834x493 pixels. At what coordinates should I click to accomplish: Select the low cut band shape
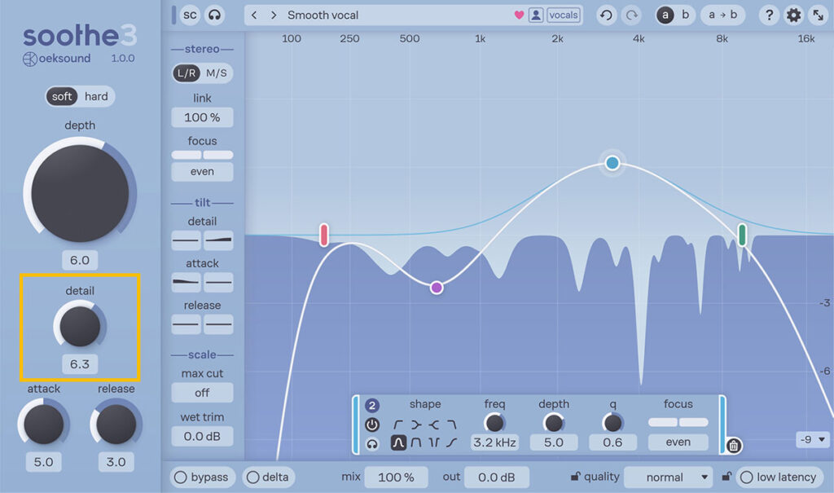point(397,425)
